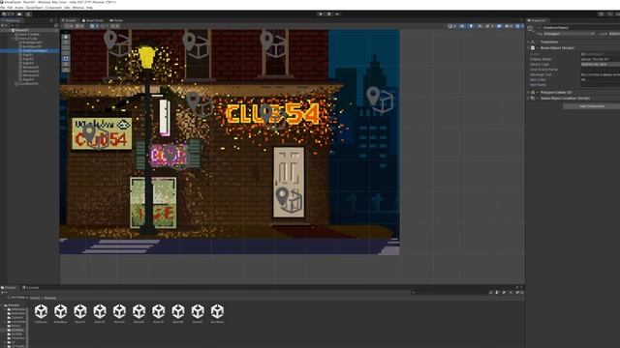Screen dimensions: 620x348
Task: Toggle the highlighted grid snapping button
Action: (x=93, y=26)
